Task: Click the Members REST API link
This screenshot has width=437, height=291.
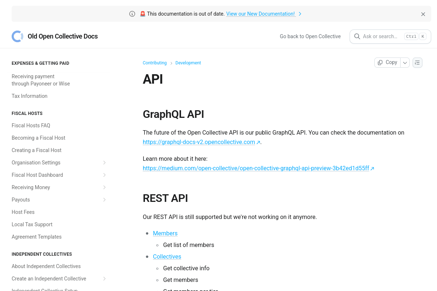Action: pos(165,234)
